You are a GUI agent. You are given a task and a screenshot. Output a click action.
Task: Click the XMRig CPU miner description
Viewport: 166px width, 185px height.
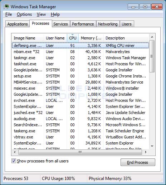coord(120,46)
